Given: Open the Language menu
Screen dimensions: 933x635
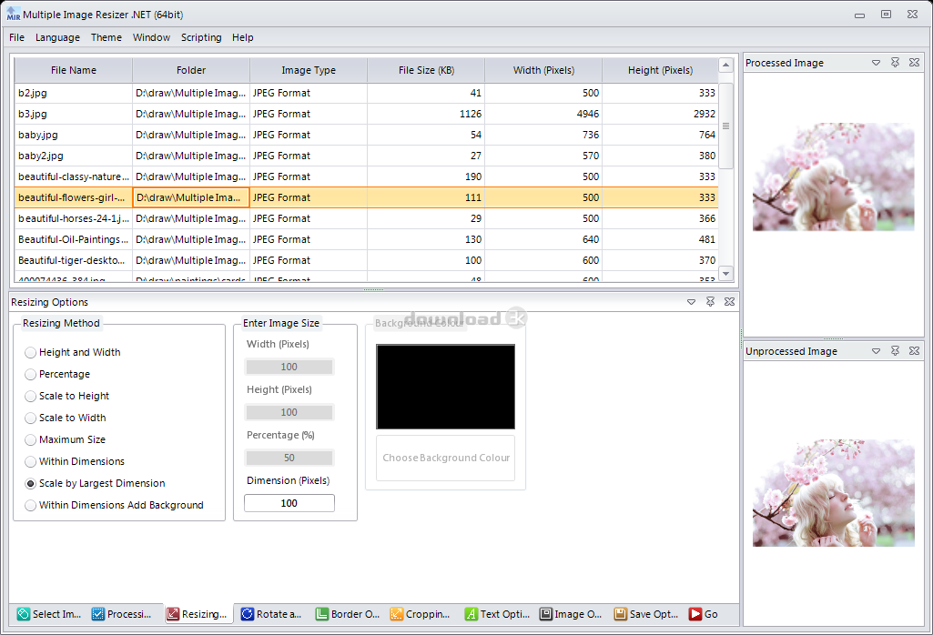Looking at the screenshot, I should (x=57, y=37).
